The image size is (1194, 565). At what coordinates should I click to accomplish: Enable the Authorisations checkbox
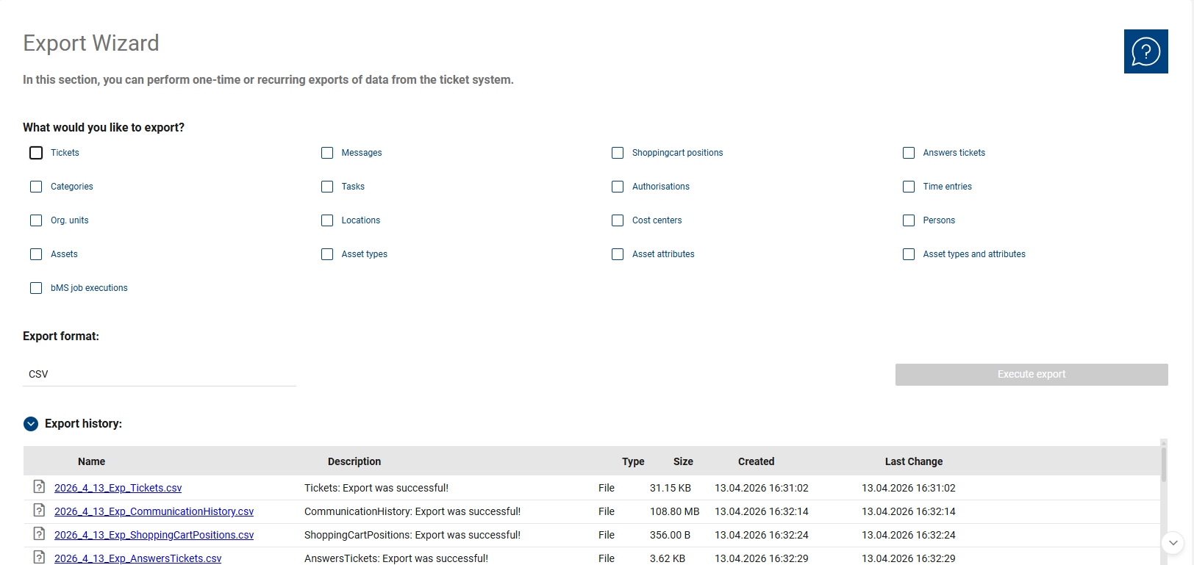618,187
